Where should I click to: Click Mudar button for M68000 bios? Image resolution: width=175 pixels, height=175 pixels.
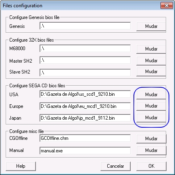(x=151, y=49)
